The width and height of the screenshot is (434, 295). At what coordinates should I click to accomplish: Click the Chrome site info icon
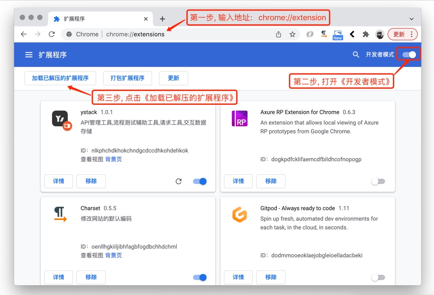point(69,34)
